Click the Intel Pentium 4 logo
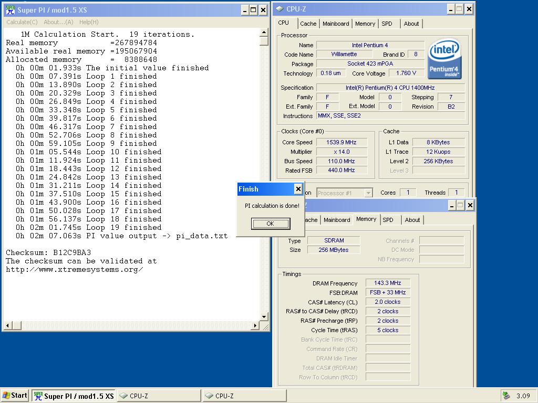The width and height of the screenshot is (538, 403). coord(444,59)
